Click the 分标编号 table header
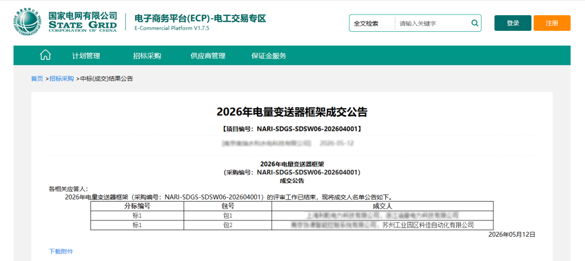This screenshot has width=585, height=261. 137,205
